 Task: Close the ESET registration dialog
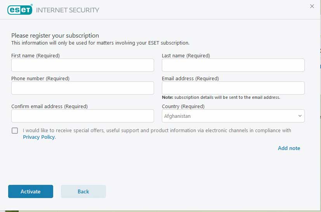(312, 6)
